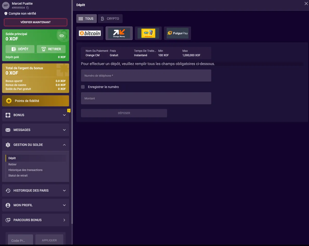Expand the Historique des paris section
Image resolution: width=309 pixels, height=246 pixels.
click(64, 190)
